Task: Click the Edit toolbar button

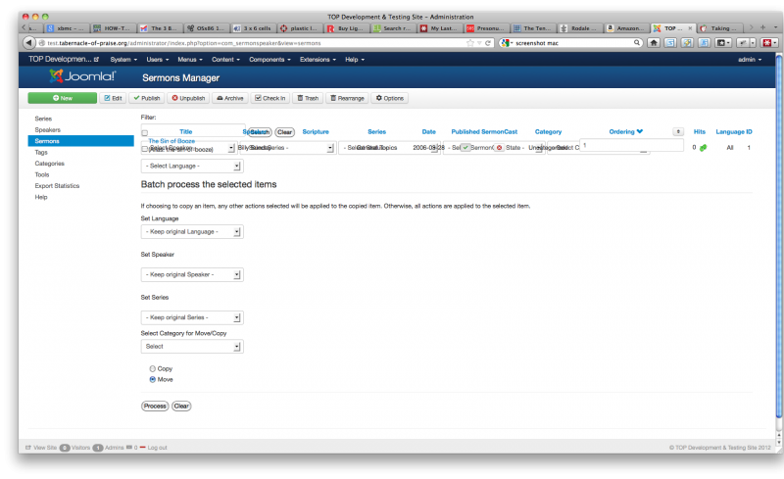Action: (x=113, y=98)
